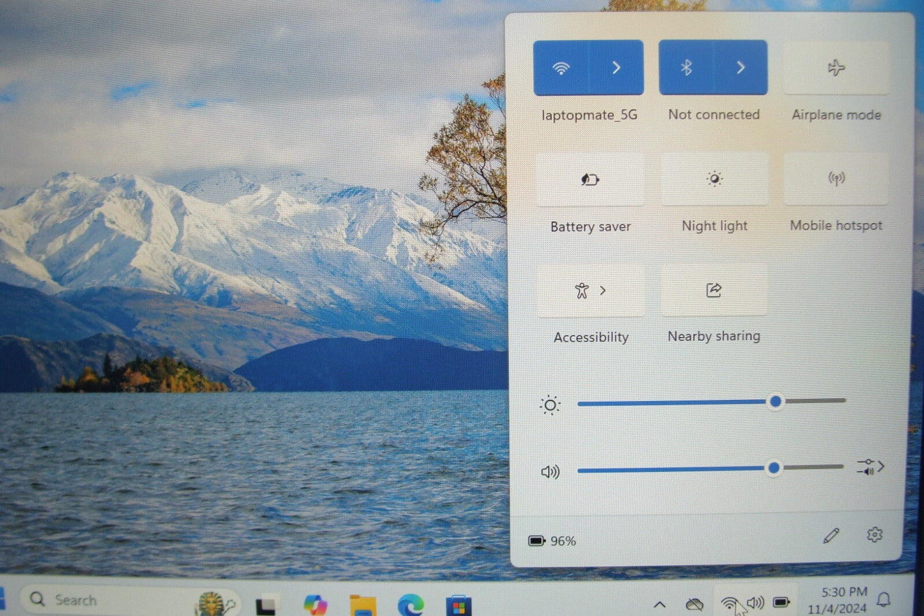Open Bluetooth devices list with chevron

pyautogui.click(x=741, y=68)
